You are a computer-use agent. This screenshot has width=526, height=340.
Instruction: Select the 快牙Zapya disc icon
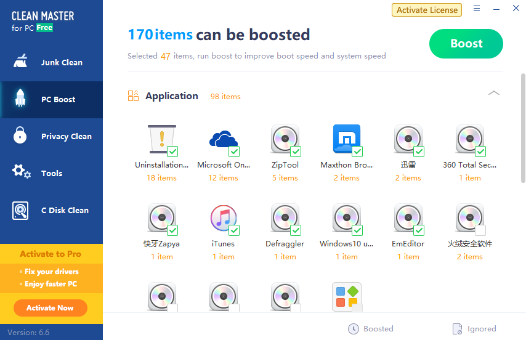[x=162, y=217]
